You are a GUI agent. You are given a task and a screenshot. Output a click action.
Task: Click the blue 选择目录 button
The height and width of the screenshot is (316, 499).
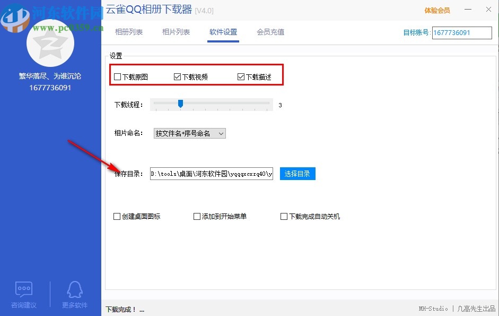click(x=297, y=174)
